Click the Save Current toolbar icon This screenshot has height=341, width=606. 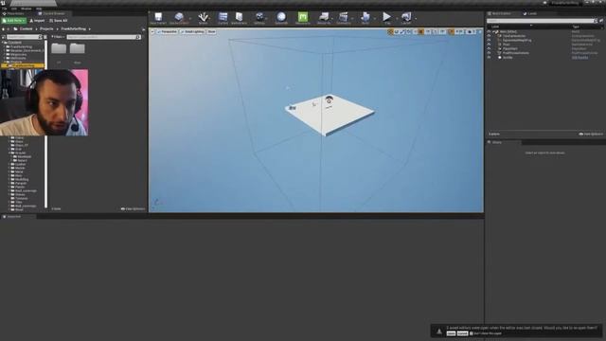158,18
